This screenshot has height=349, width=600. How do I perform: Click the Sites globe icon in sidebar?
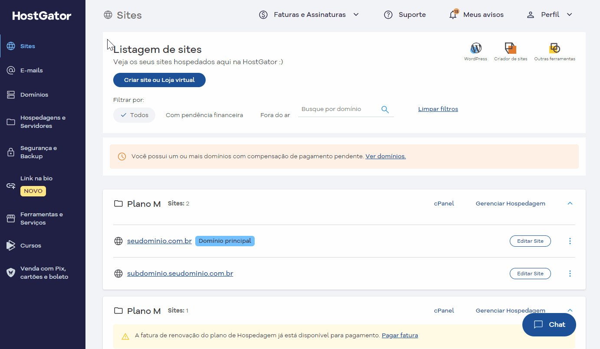click(x=11, y=46)
